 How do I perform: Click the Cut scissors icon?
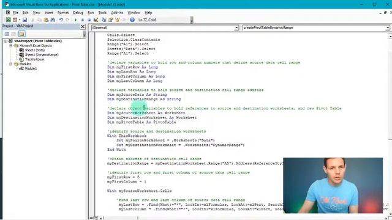32,20
